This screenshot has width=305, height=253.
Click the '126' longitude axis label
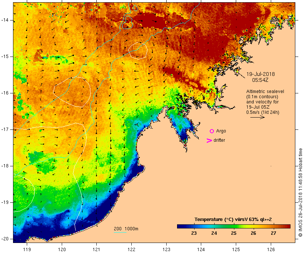click(271, 250)
